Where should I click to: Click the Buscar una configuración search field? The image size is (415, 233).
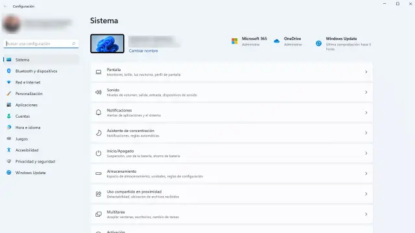(x=41, y=43)
